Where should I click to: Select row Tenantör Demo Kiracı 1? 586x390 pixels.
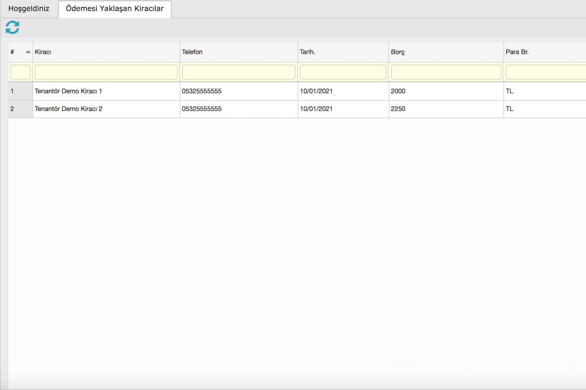[x=68, y=91]
